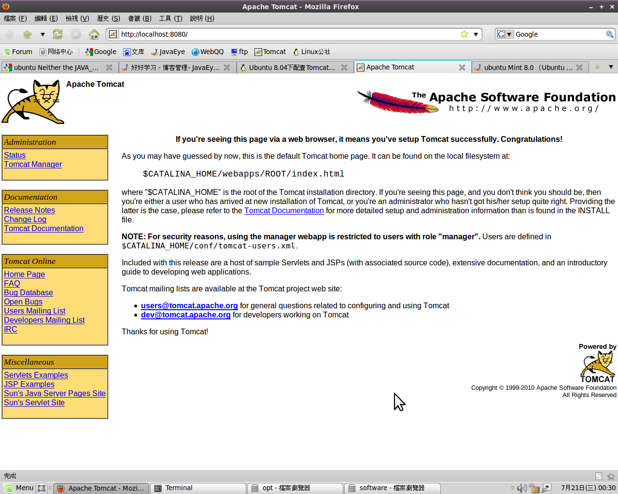Open the Tomcat bookmark
The height and width of the screenshot is (494, 618).
[270, 52]
